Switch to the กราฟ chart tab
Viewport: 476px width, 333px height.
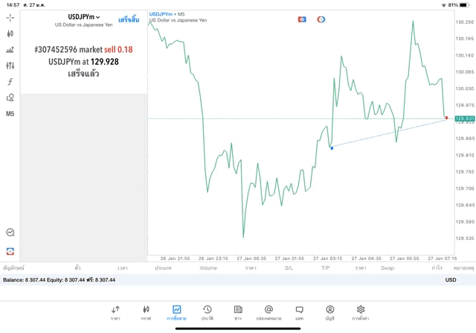coord(146,313)
